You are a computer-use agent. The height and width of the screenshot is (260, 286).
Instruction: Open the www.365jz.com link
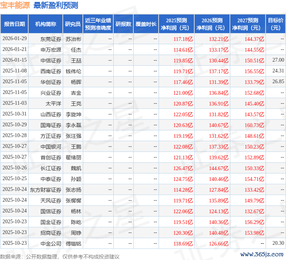[262, 254]
